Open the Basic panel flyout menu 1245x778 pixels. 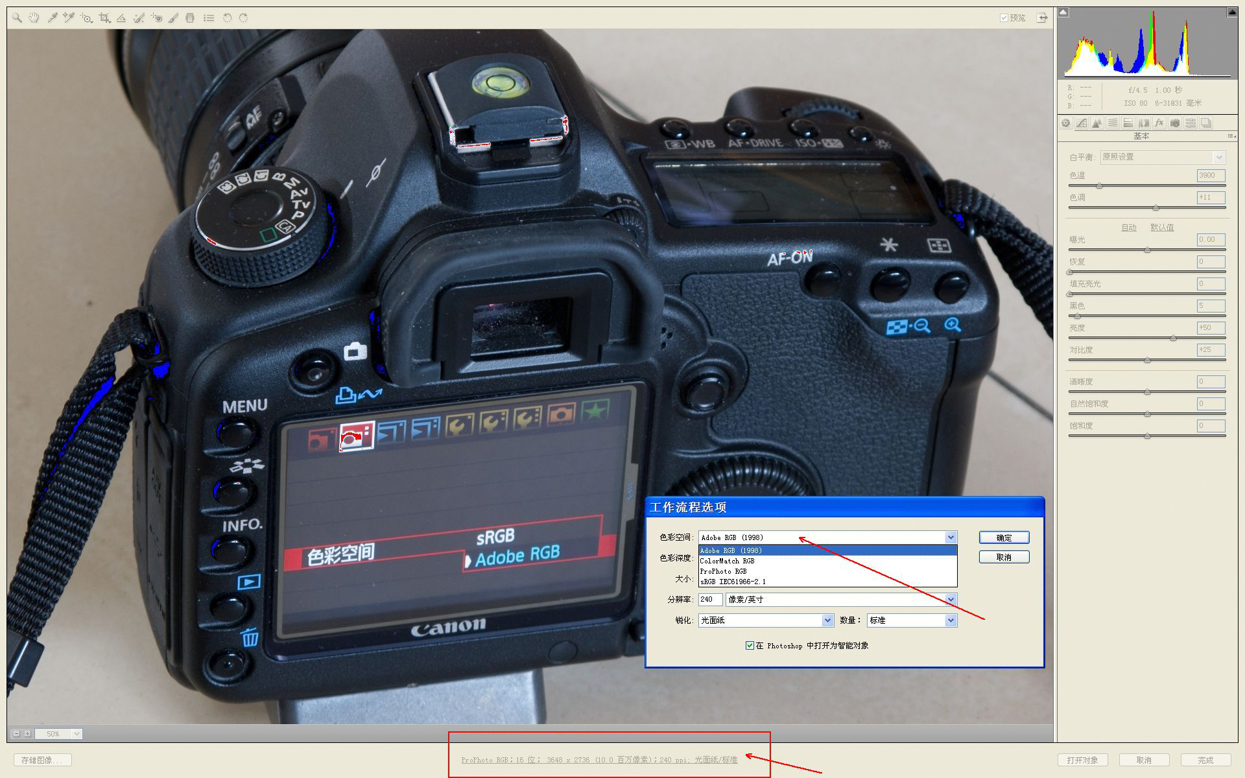(x=1231, y=136)
